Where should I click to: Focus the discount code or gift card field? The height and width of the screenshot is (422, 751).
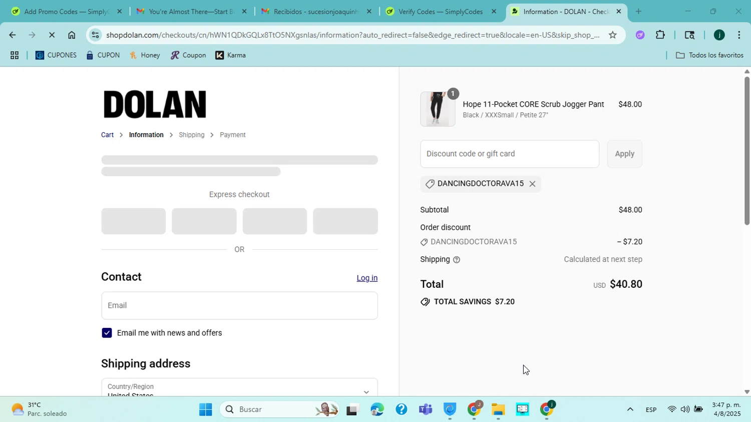(x=510, y=154)
